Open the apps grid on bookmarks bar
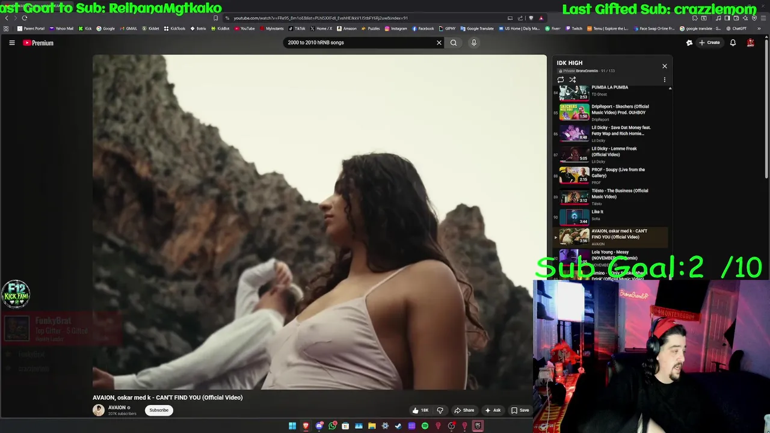Screen dimensions: 770x433 (x=6, y=28)
